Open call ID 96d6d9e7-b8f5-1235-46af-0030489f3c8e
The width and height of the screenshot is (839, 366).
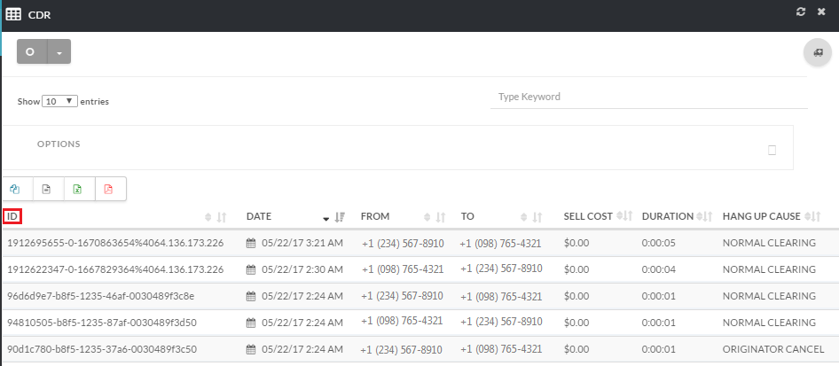click(101, 296)
